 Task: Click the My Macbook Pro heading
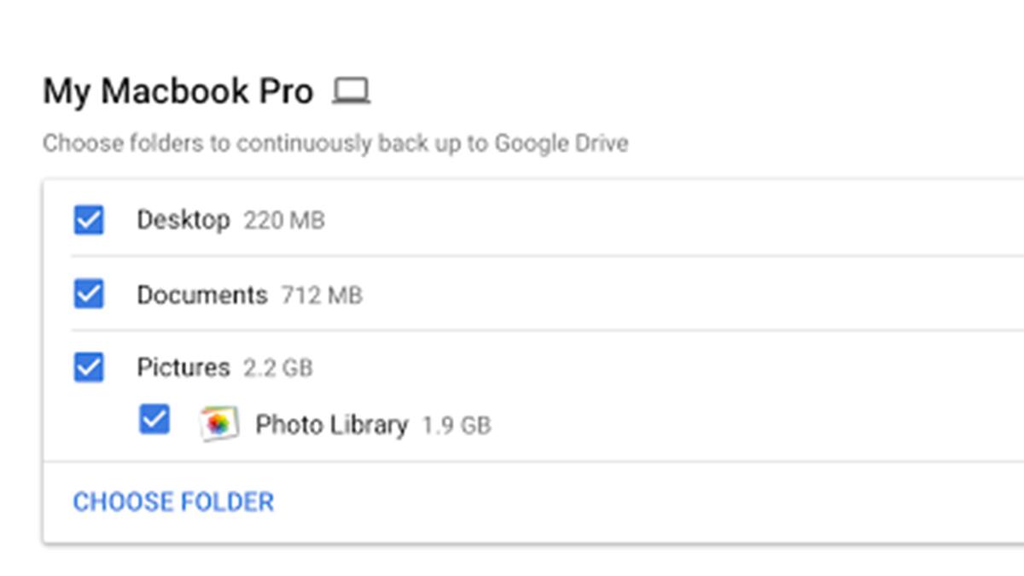[x=177, y=91]
